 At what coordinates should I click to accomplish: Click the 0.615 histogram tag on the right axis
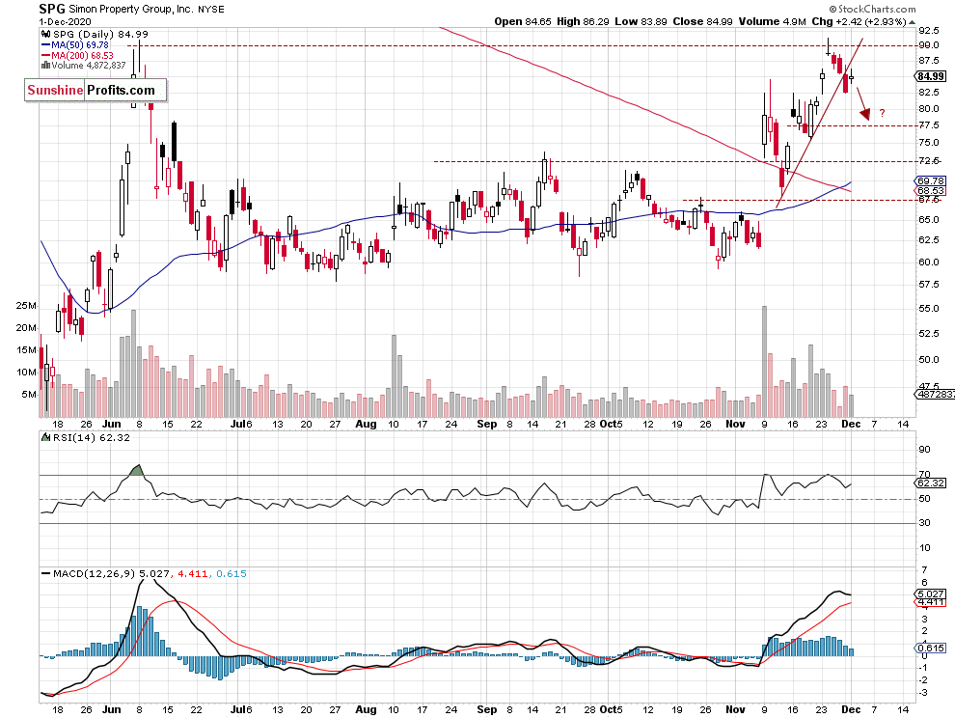pyautogui.click(x=931, y=648)
